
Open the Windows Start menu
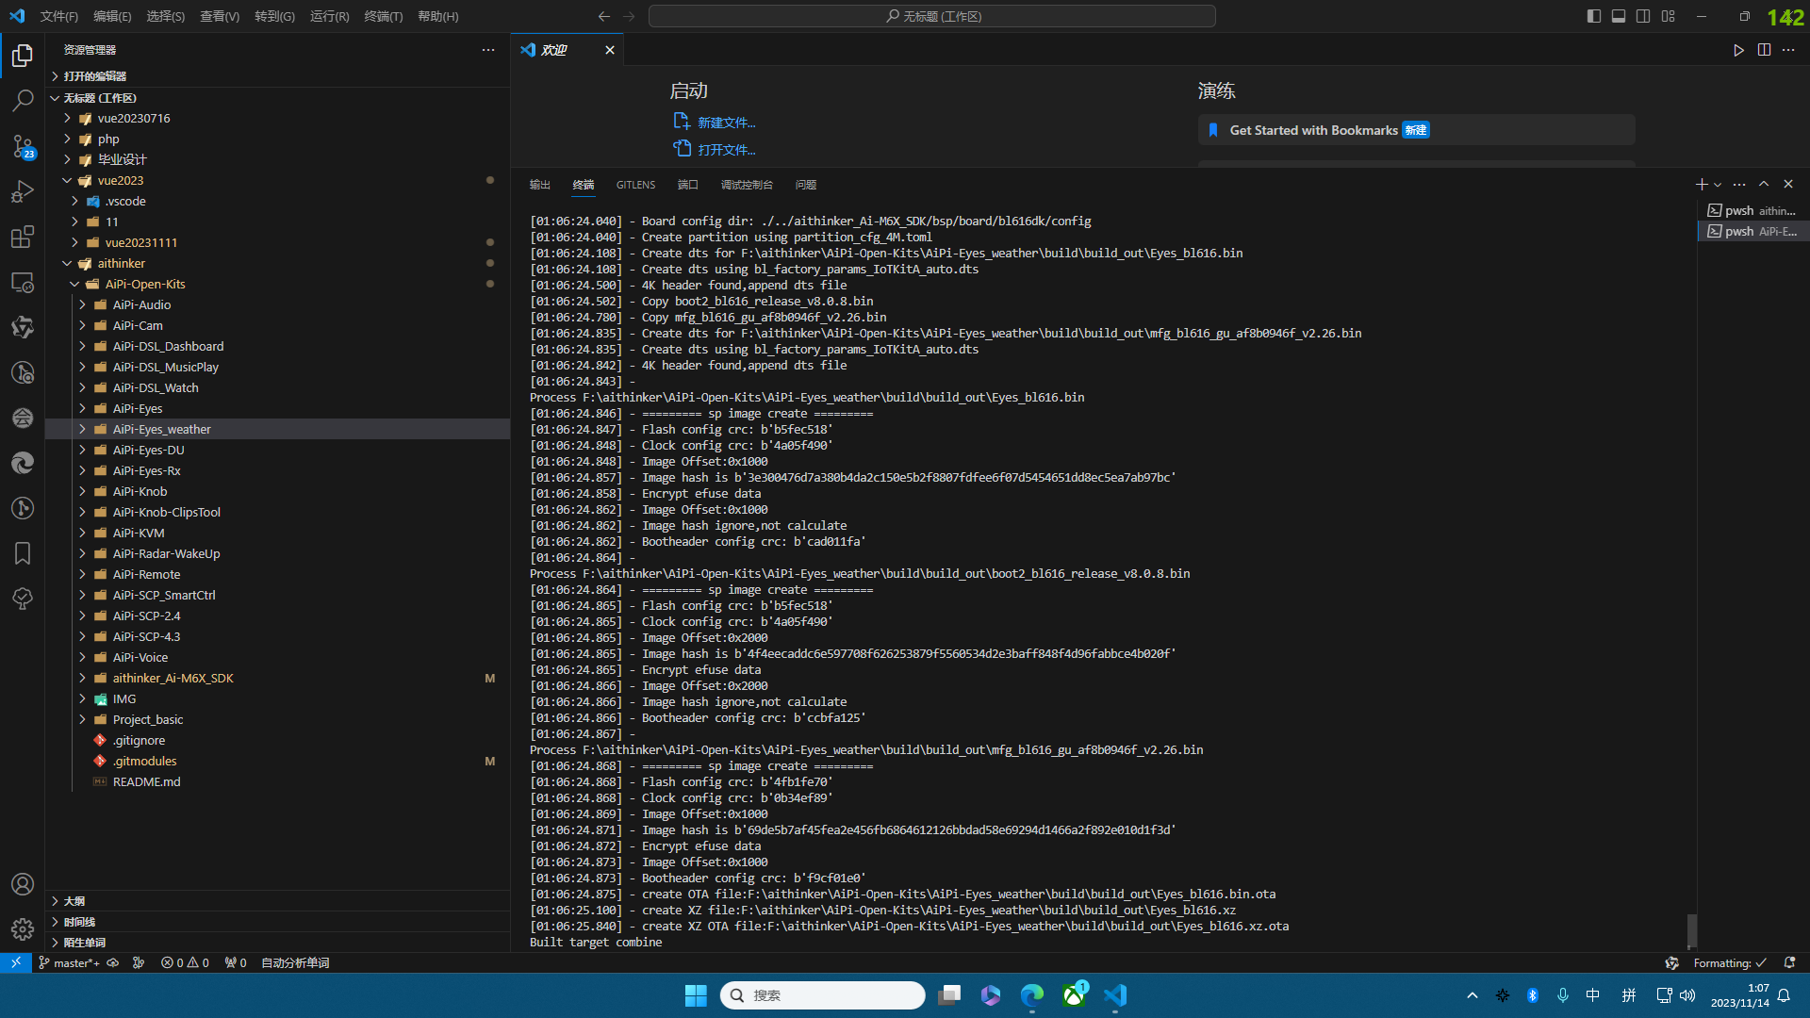coord(696,995)
